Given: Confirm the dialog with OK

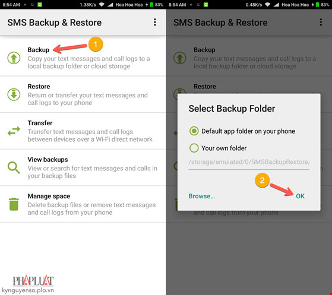Looking at the screenshot, I should point(301,196).
